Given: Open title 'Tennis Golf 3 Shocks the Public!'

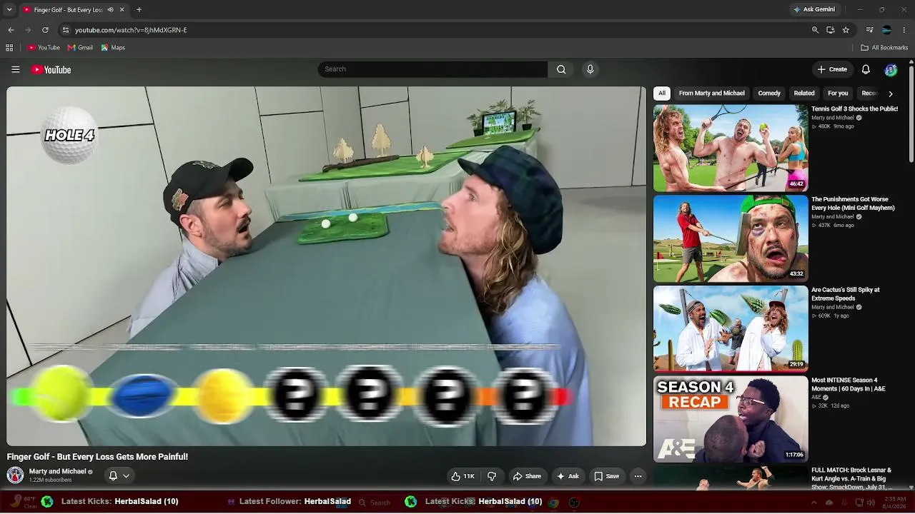Looking at the screenshot, I should click(854, 109).
